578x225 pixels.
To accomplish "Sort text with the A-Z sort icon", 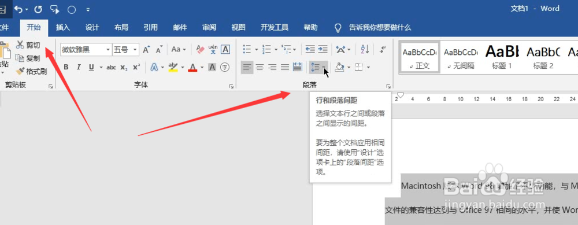I will pyautogui.click(x=365, y=49).
